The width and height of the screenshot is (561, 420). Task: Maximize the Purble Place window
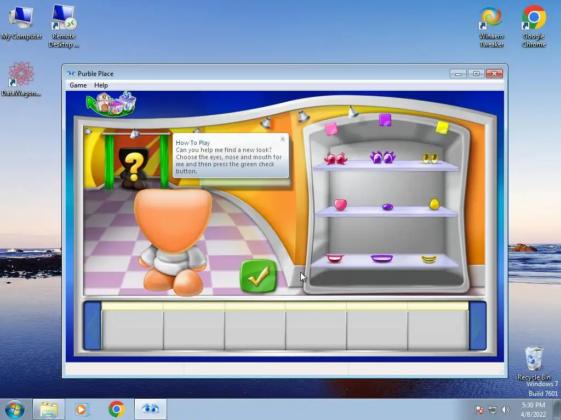tap(476, 74)
